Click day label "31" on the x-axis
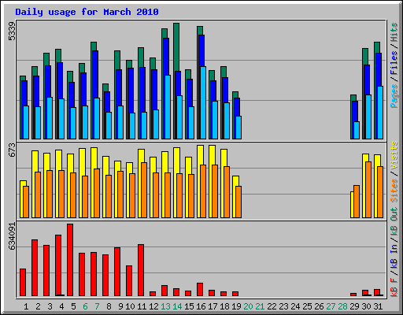403x315 pixels. pyautogui.click(x=378, y=306)
